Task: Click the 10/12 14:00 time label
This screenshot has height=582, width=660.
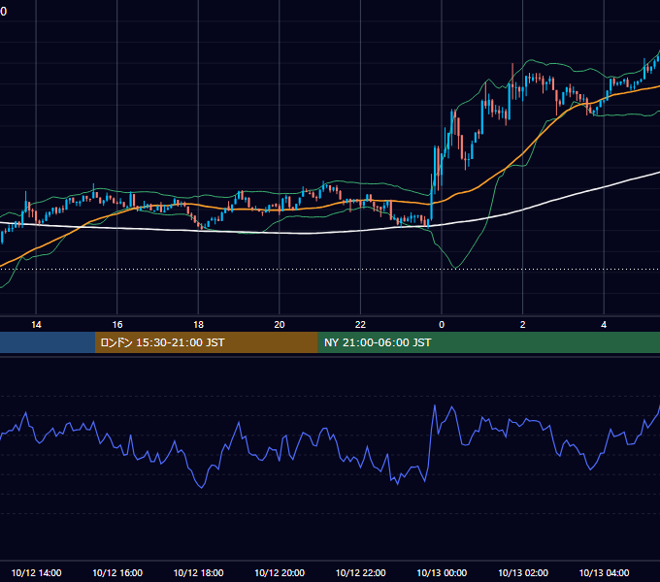Action: 36,572
